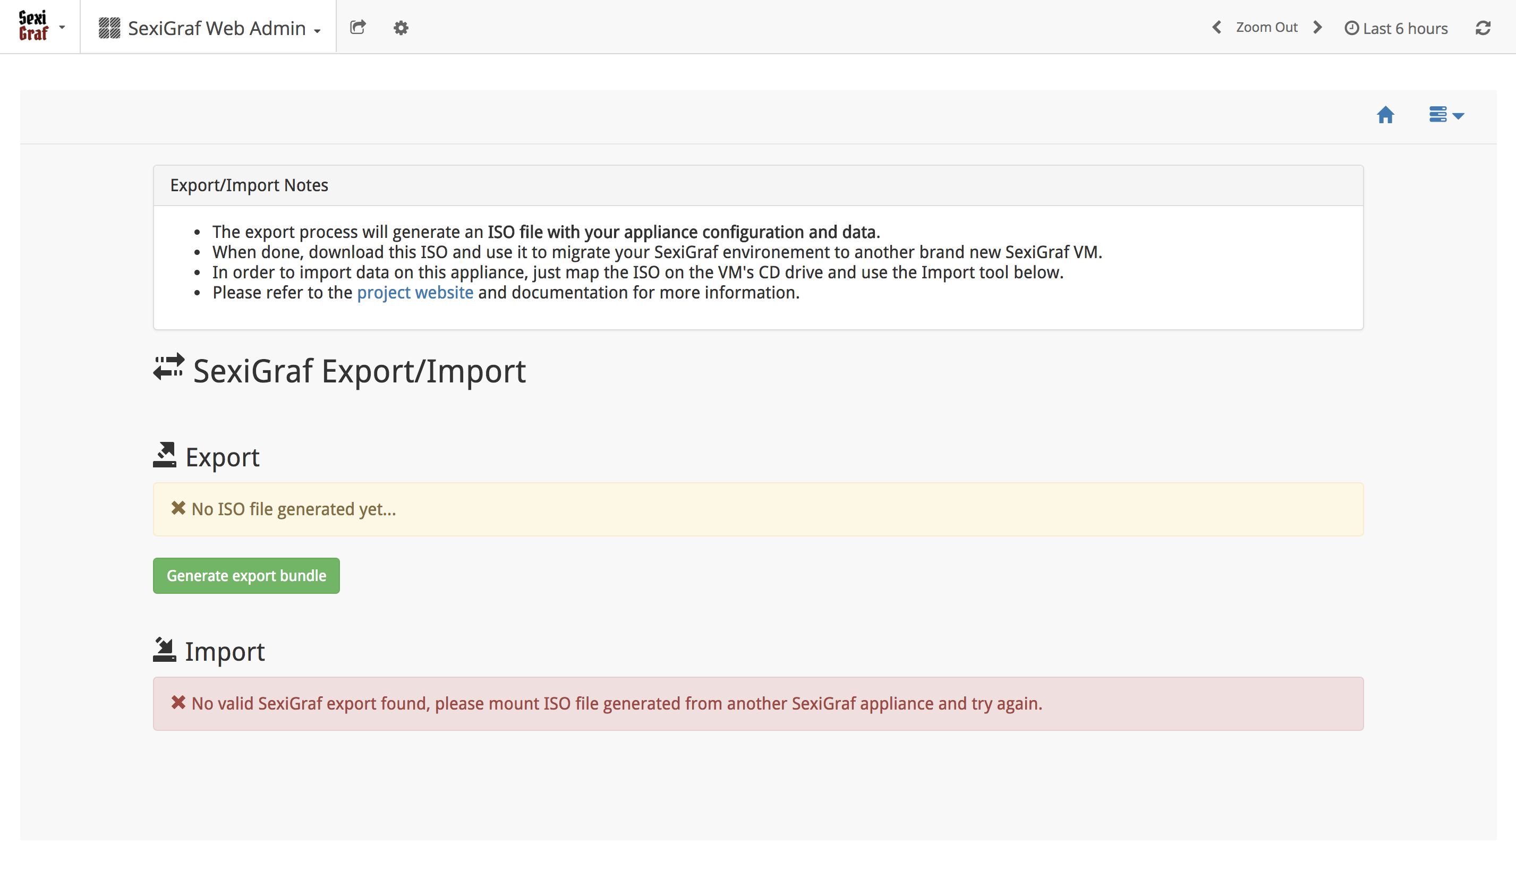Click the share dashboard icon
The width and height of the screenshot is (1516, 870).
click(x=358, y=28)
